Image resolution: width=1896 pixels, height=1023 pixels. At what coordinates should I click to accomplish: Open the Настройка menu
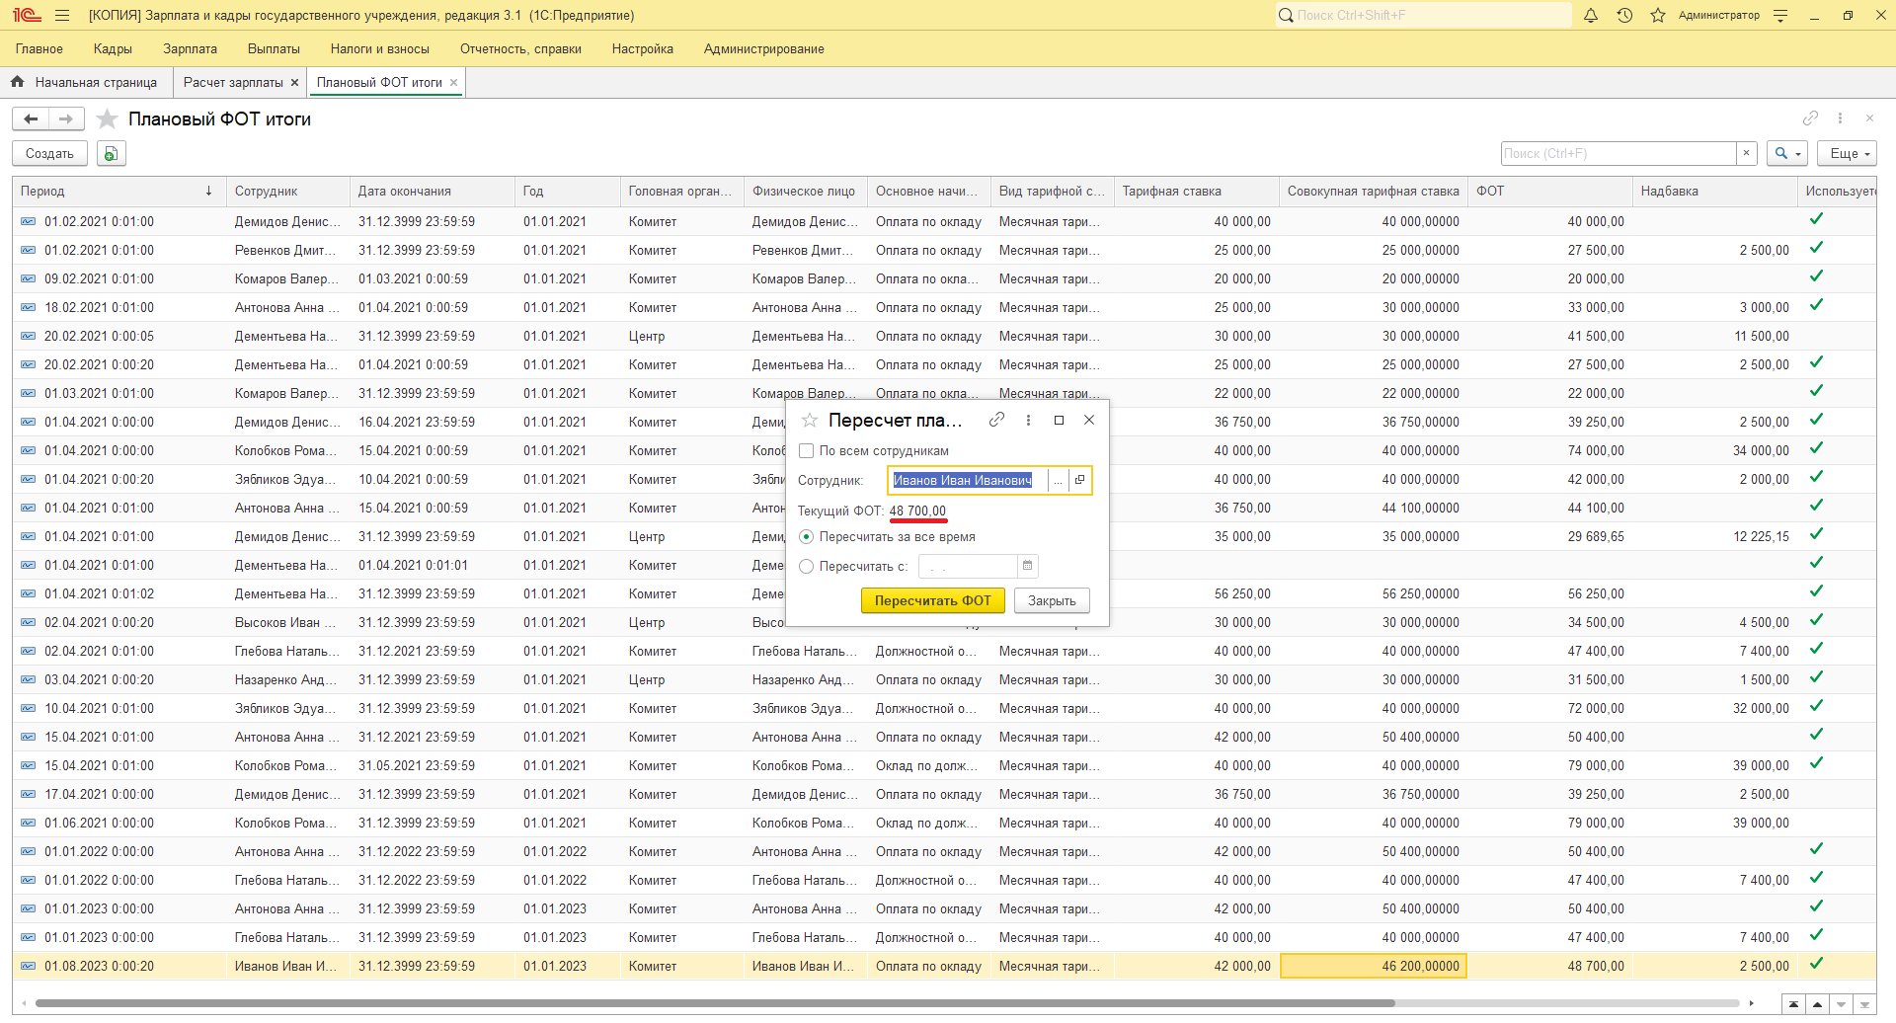coord(643,48)
